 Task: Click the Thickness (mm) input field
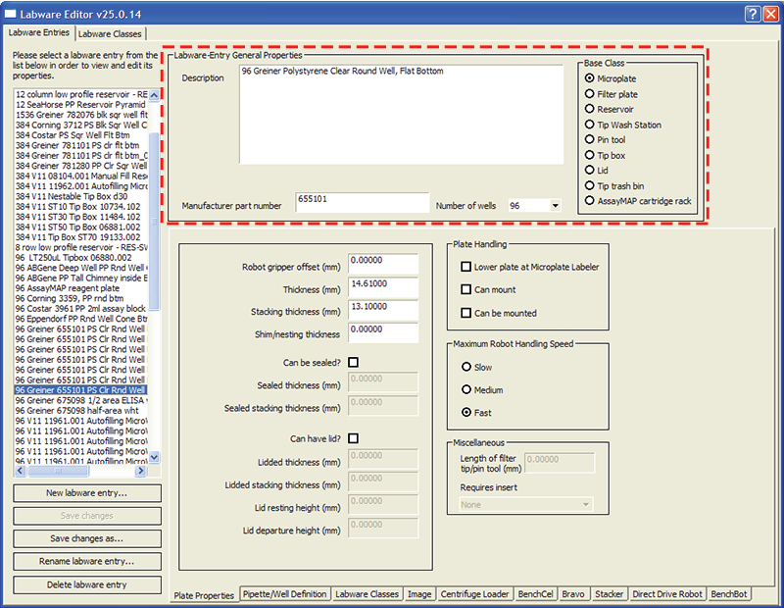[383, 285]
